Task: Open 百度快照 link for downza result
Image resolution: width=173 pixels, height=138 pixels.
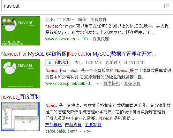Action: click(101, 39)
